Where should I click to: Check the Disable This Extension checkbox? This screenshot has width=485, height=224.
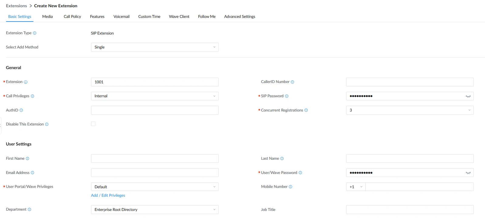click(x=93, y=124)
